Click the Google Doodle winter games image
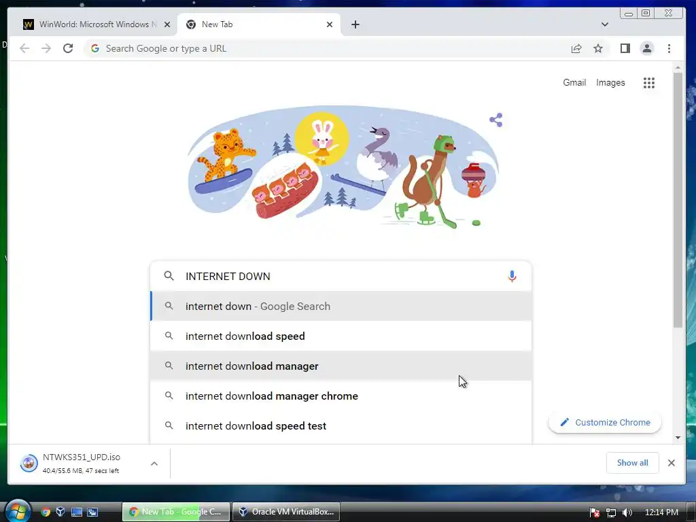The image size is (696, 522). (343, 167)
